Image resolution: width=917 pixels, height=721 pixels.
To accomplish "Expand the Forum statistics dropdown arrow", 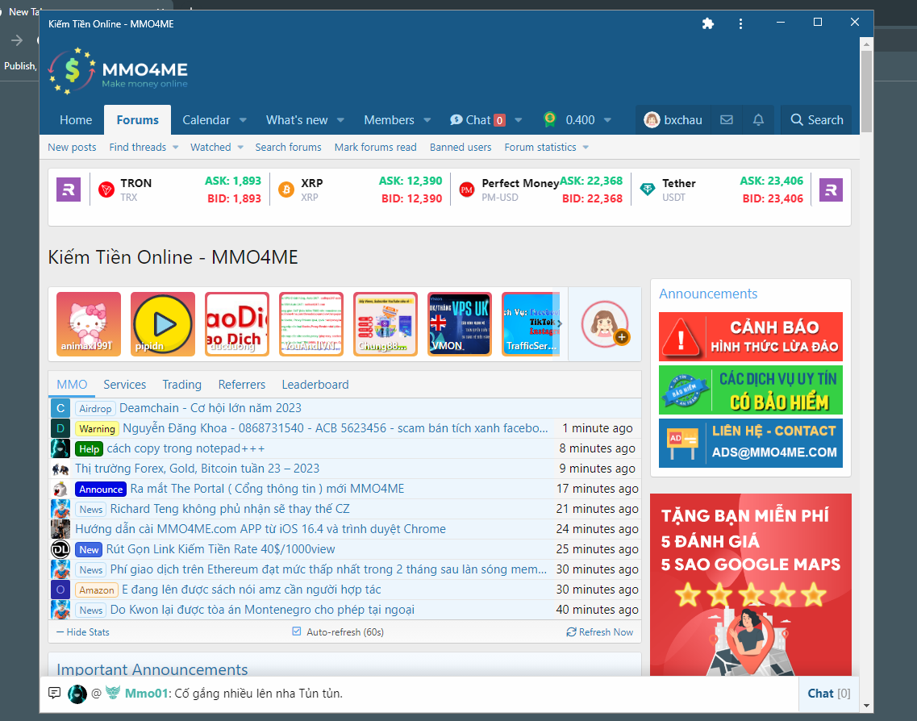I will click(x=586, y=148).
